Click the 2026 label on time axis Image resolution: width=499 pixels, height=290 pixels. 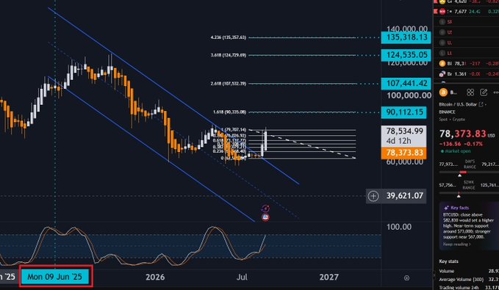tap(155, 278)
